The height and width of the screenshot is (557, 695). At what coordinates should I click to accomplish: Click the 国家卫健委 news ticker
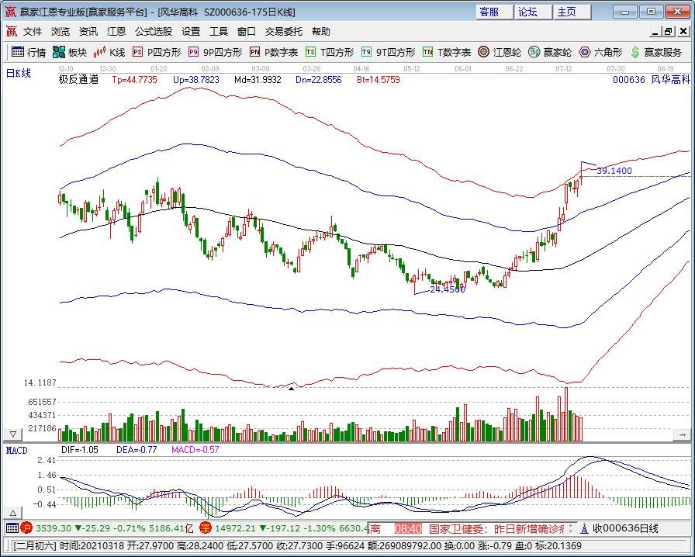496,528
